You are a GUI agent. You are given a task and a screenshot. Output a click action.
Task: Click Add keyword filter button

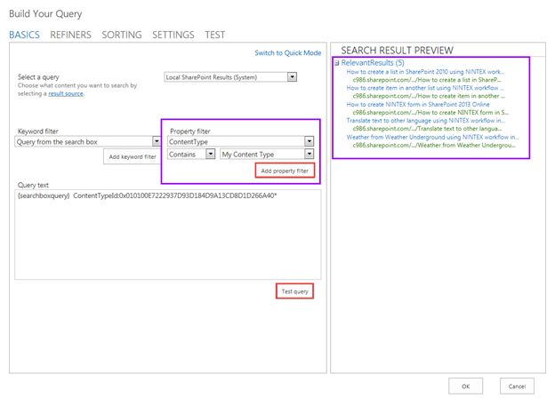pyautogui.click(x=133, y=156)
